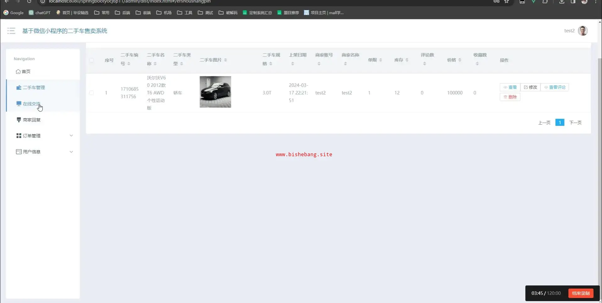Open the 题目推荐 bookmark
The height and width of the screenshot is (303, 602).
click(x=288, y=13)
